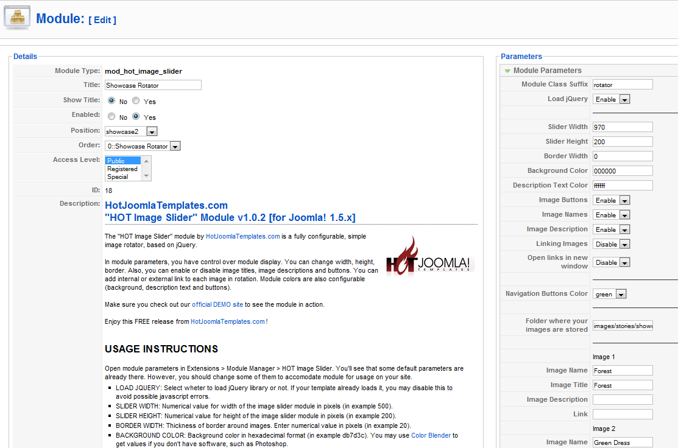Viewport: 678px width, 448px height.
Task: Click the HOT Joomla Templates logo image
Action: point(430,257)
